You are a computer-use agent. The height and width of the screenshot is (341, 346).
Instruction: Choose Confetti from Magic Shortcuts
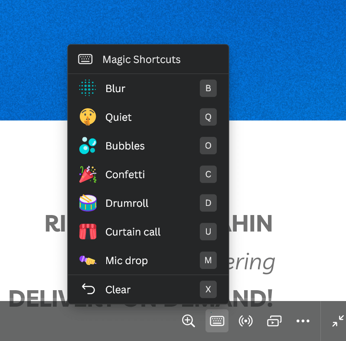(148, 174)
